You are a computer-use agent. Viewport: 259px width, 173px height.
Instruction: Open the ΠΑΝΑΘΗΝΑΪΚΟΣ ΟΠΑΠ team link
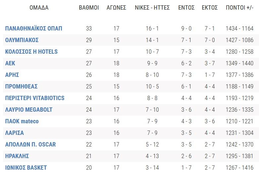pyautogui.click(x=34, y=29)
